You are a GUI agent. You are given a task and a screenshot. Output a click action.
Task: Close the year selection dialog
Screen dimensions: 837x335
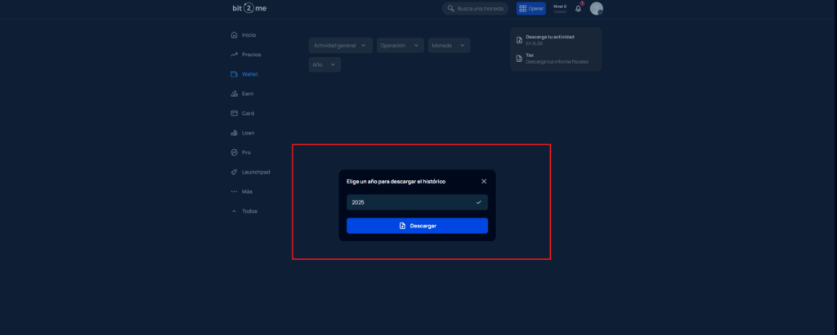coord(484,182)
